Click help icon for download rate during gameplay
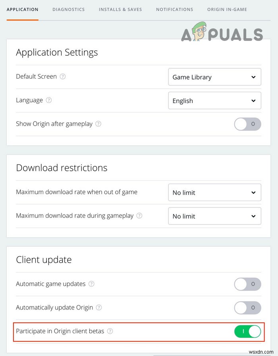The height and width of the screenshot is (356, 278). pos(139,215)
